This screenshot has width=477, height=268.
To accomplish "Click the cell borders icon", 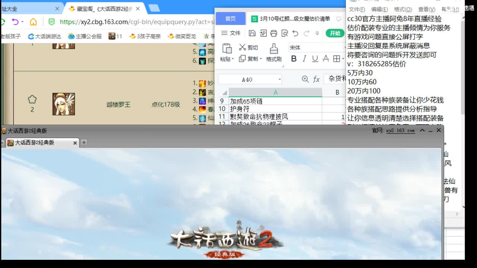I will (337, 59).
